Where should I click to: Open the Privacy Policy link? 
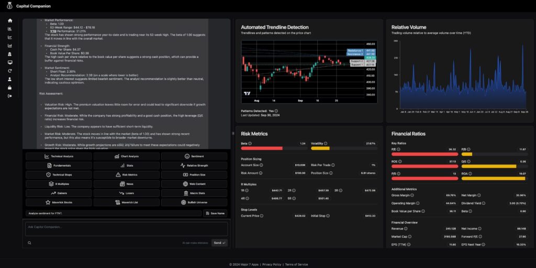(x=272, y=264)
